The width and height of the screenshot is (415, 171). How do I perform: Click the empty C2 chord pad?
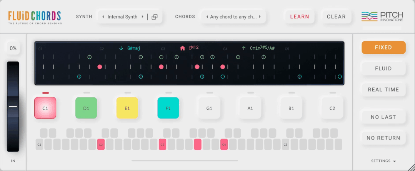[332, 108]
